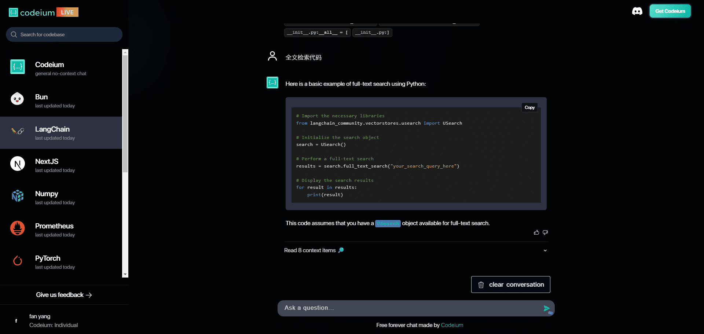This screenshot has width=704, height=334.
Task: Click the fan yang account name
Action: pos(40,316)
